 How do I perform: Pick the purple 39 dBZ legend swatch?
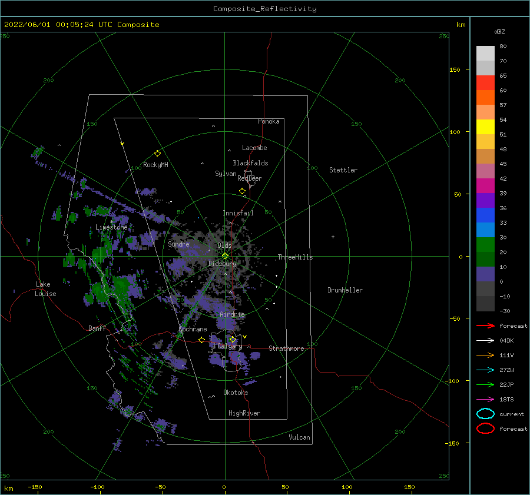485,200
